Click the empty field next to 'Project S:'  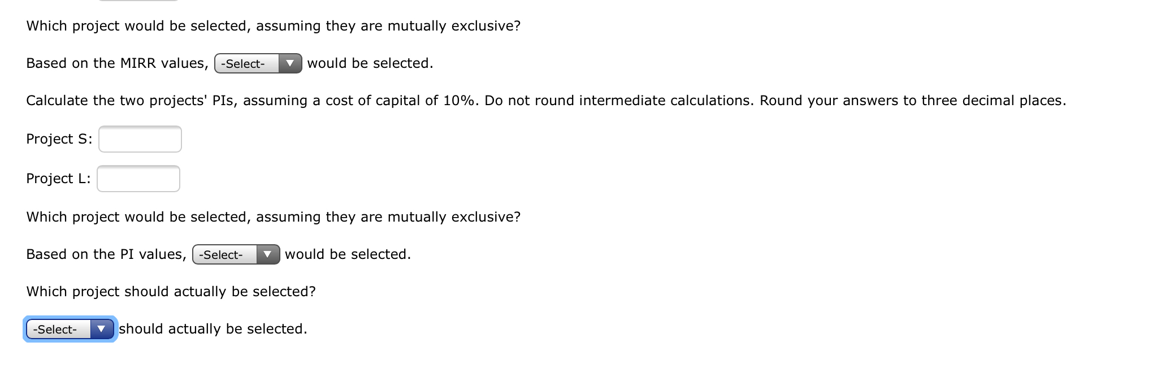coord(139,138)
